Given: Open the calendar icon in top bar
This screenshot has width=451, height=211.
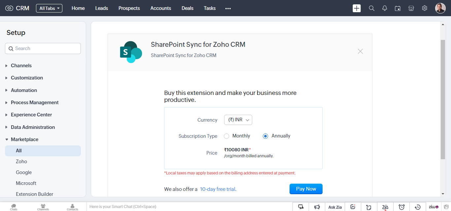Looking at the screenshot, I should click(x=398, y=8).
